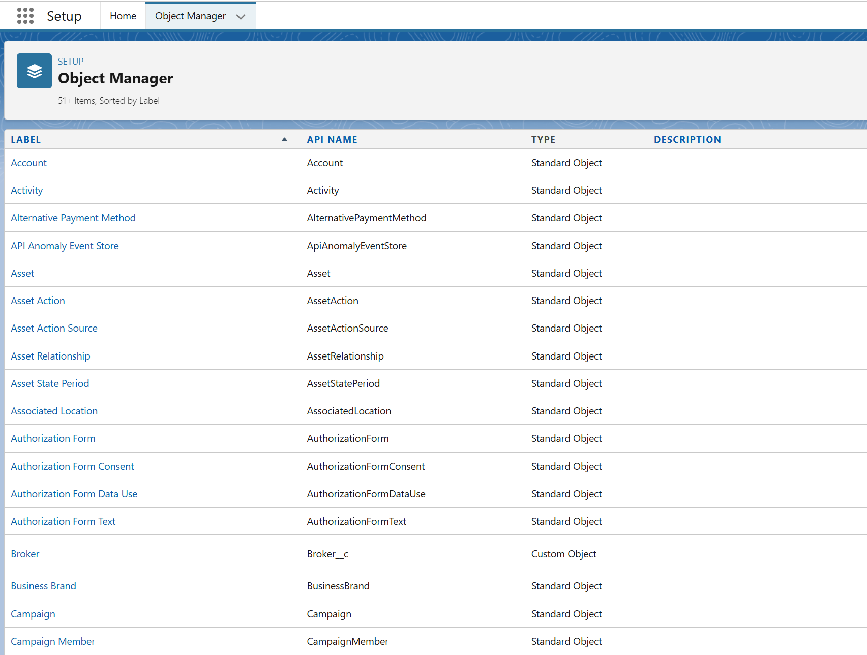Click the Label sort ascending arrow
The width and height of the screenshot is (867, 655).
[284, 140]
